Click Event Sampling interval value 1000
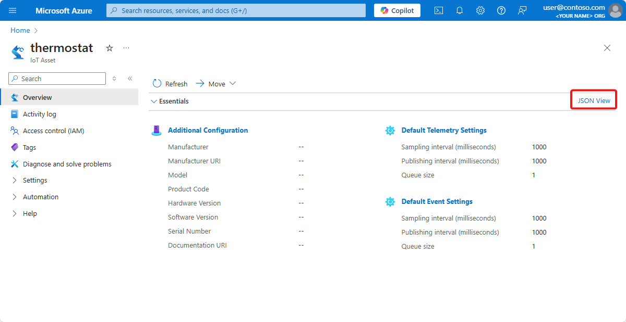 [539, 218]
